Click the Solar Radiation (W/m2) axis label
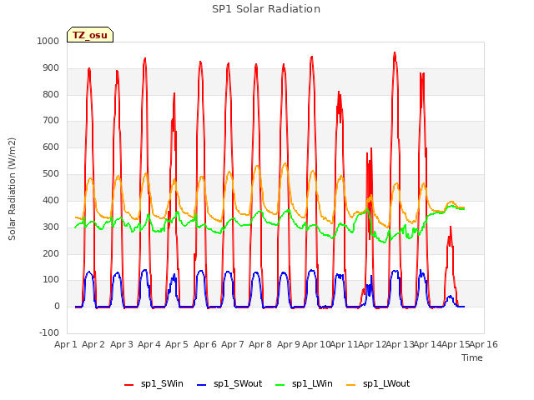The image size is (534, 400). pos(12,189)
